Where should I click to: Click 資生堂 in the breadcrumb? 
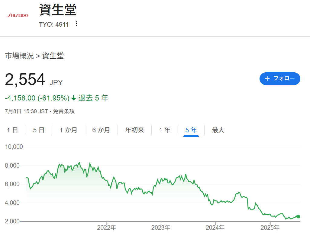coord(53,56)
